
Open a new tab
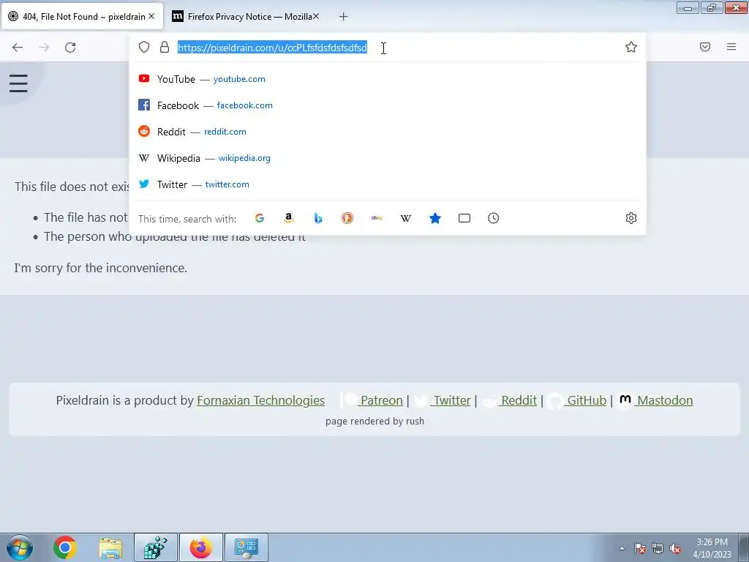[x=344, y=17]
